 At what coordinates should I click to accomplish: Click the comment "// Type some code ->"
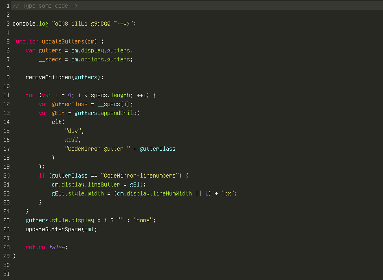point(45,6)
